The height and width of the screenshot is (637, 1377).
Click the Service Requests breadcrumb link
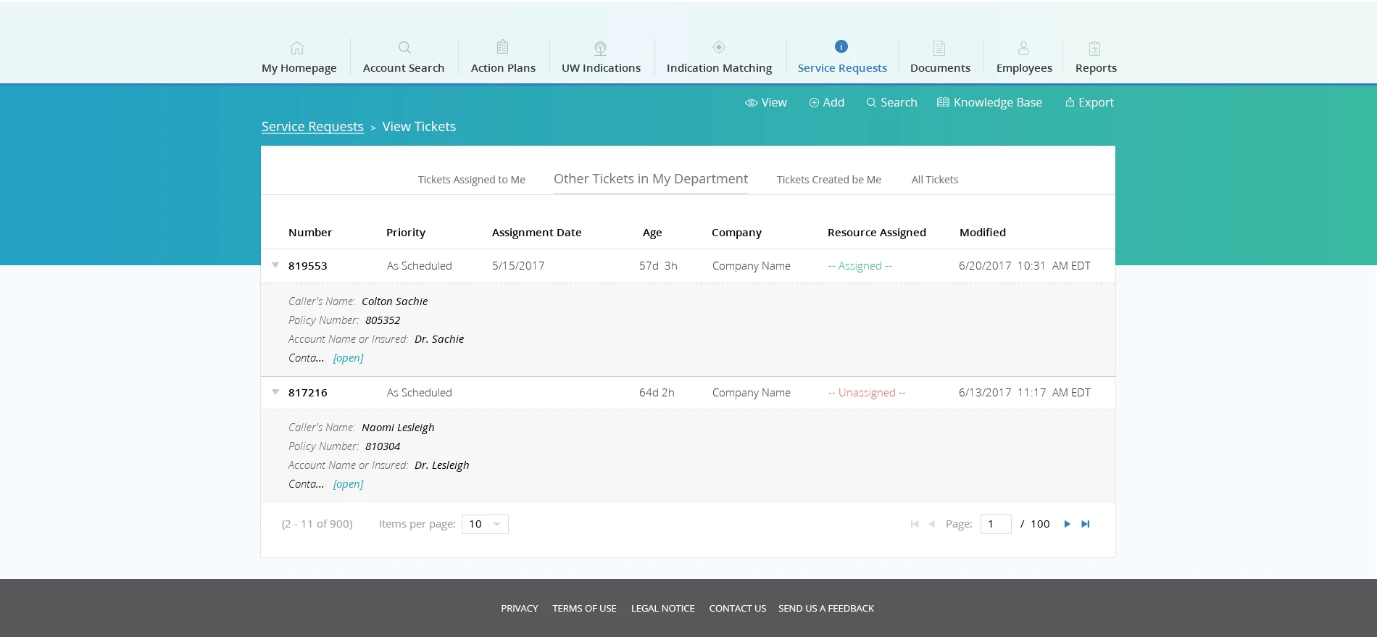coord(312,127)
